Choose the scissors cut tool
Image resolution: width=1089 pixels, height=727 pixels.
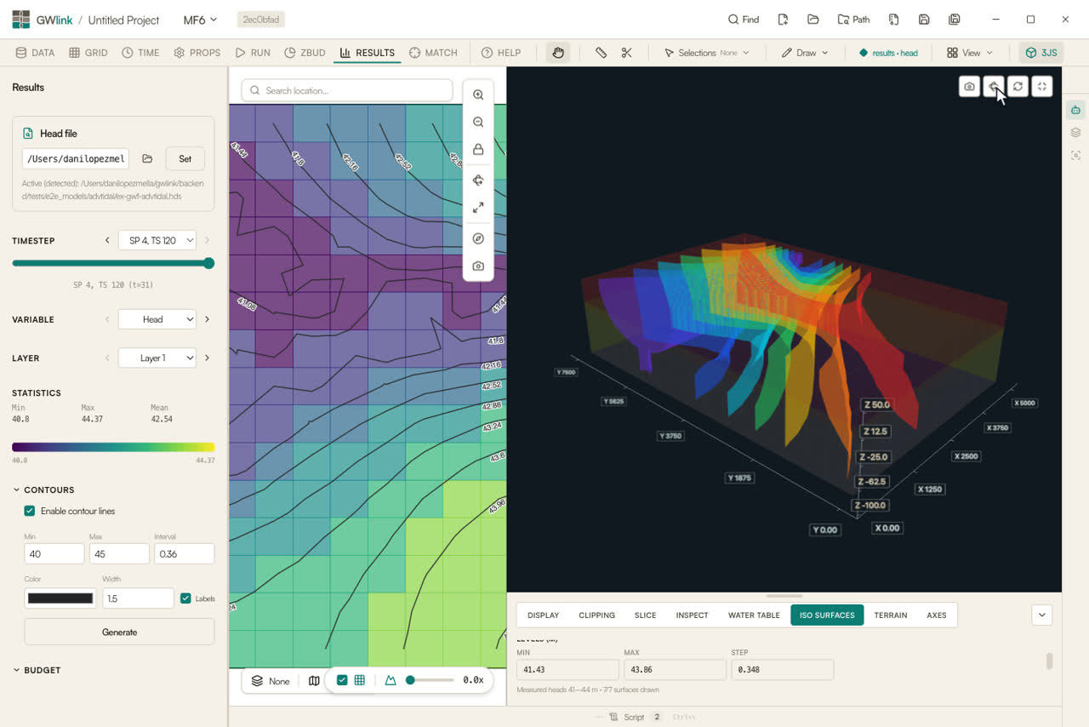[627, 53]
